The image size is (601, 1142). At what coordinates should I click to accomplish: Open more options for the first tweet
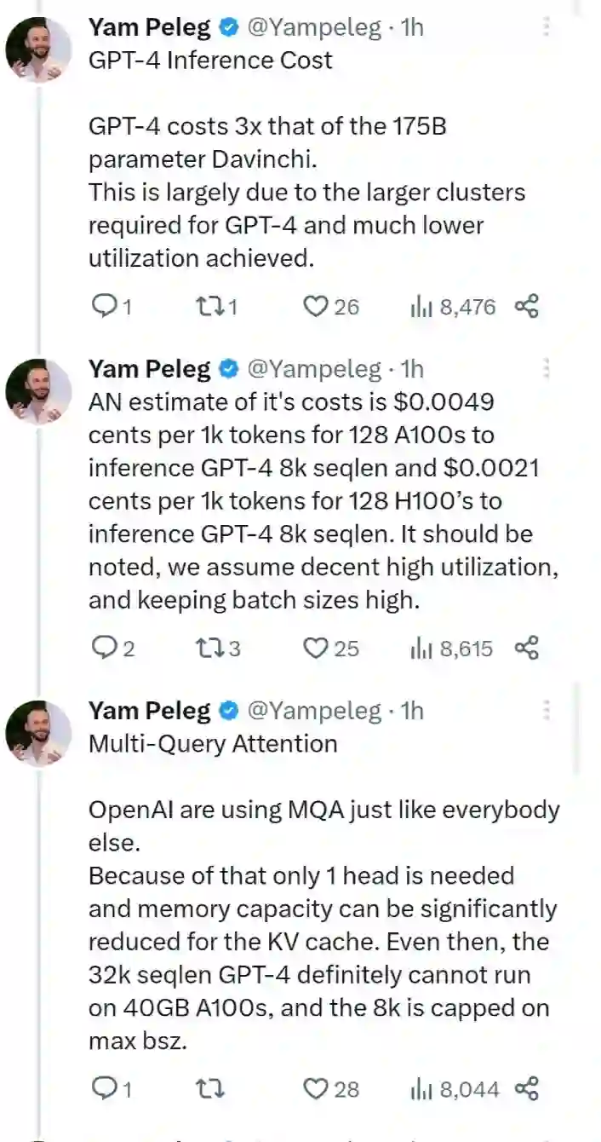point(547,27)
